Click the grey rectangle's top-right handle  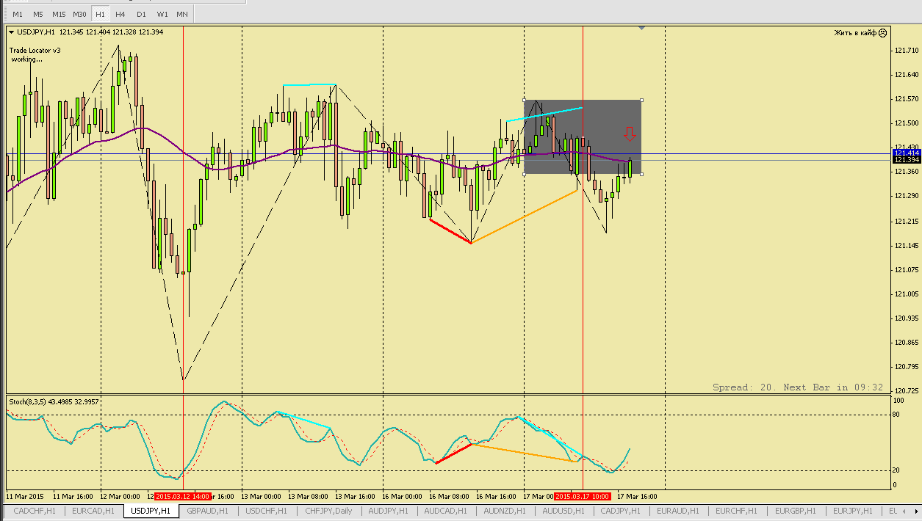pos(641,100)
